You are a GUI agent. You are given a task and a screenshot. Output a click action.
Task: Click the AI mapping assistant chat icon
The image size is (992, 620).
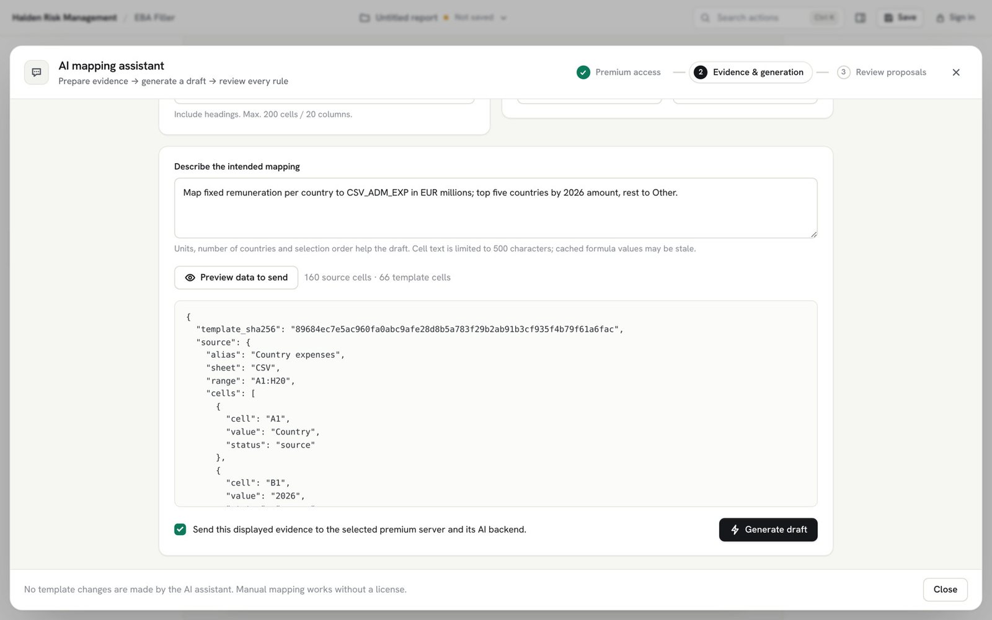point(37,73)
